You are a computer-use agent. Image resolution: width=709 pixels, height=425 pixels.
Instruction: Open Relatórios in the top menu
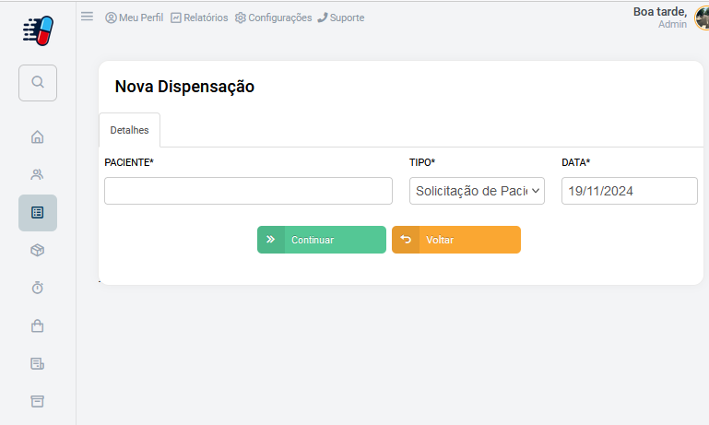tap(199, 18)
